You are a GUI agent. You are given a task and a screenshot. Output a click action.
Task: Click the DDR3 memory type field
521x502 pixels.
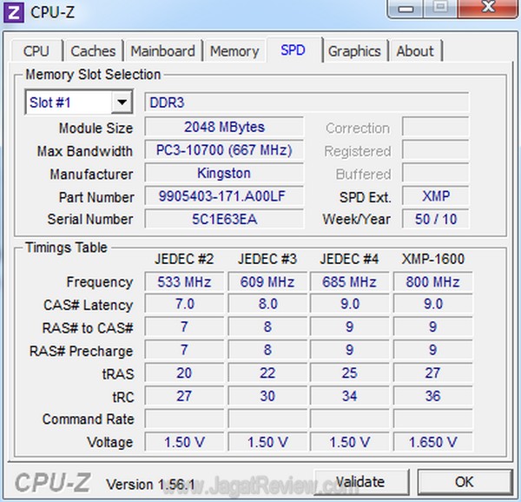(x=307, y=102)
